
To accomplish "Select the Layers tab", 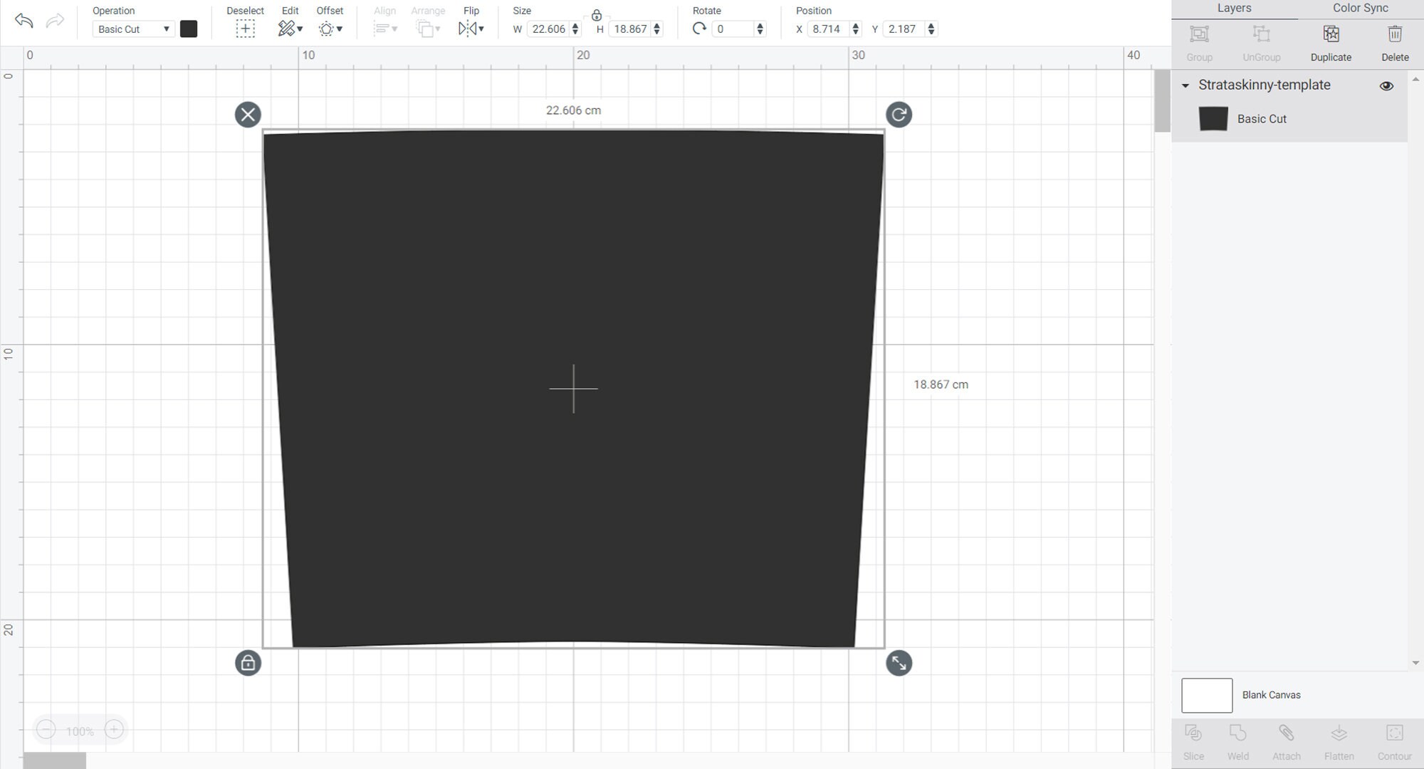I will point(1234,8).
